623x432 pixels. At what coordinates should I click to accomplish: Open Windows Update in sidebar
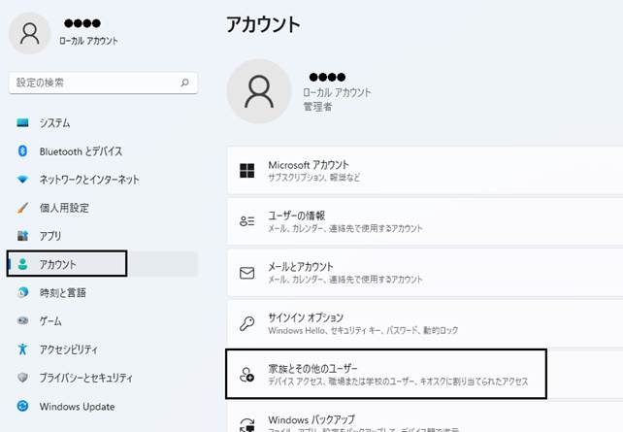103,406
